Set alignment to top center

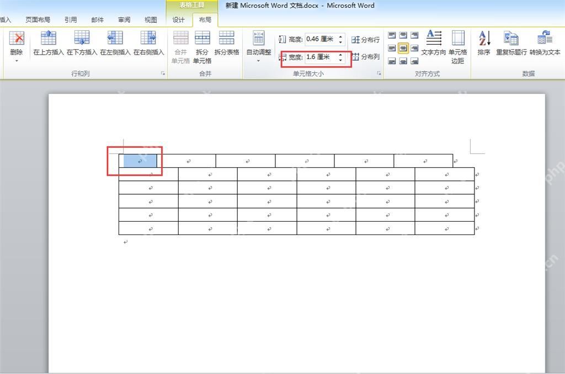click(x=403, y=35)
